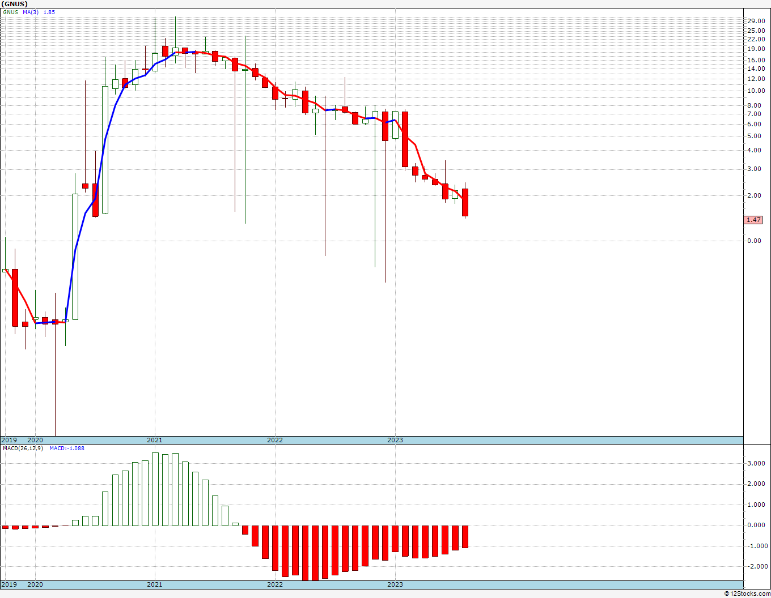Click 2023 on the price chart time axis
This screenshot has height=598, width=771.
(395, 440)
